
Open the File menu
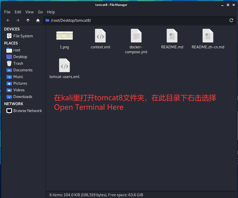[x=7, y=12]
